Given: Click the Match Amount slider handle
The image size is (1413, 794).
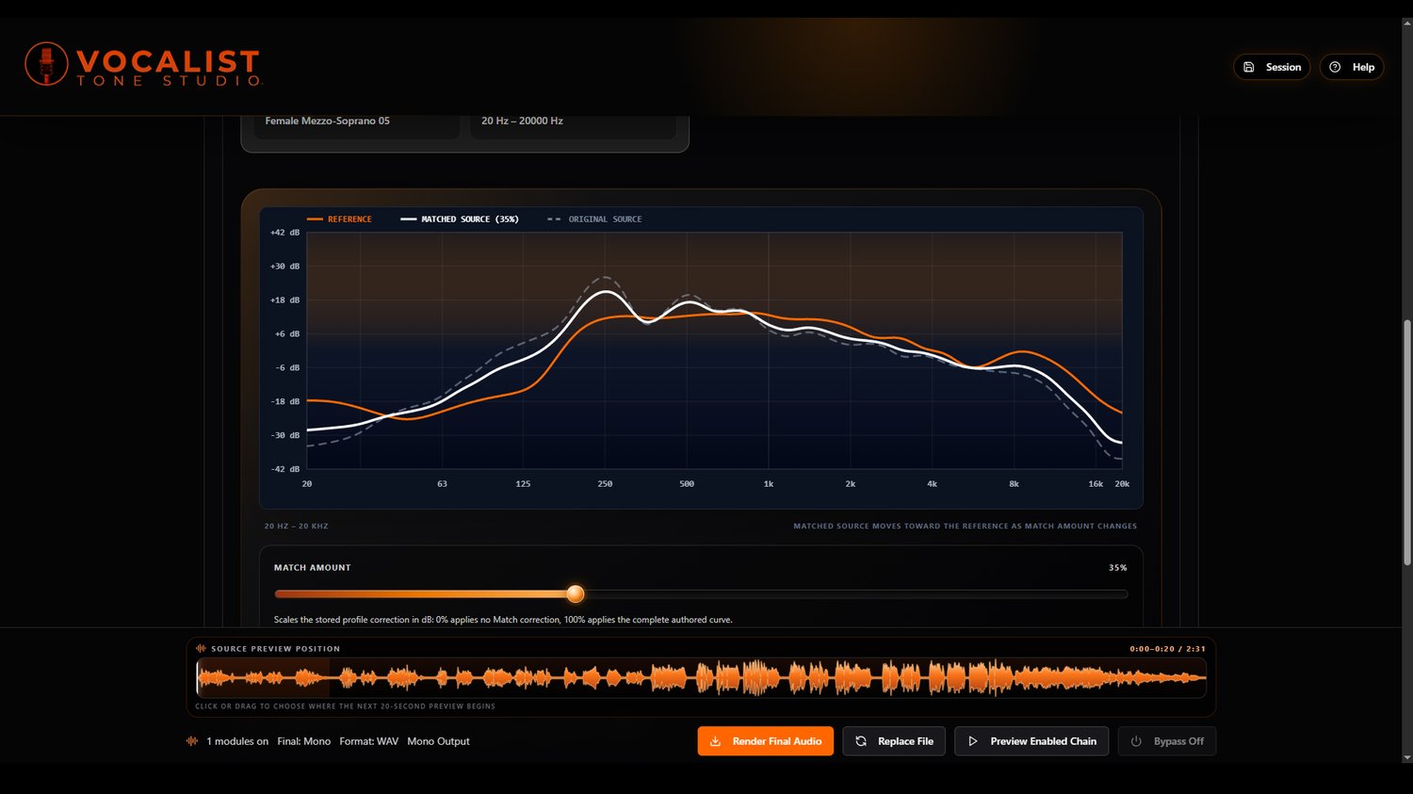Looking at the screenshot, I should pyautogui.click(x=576, y=593).
